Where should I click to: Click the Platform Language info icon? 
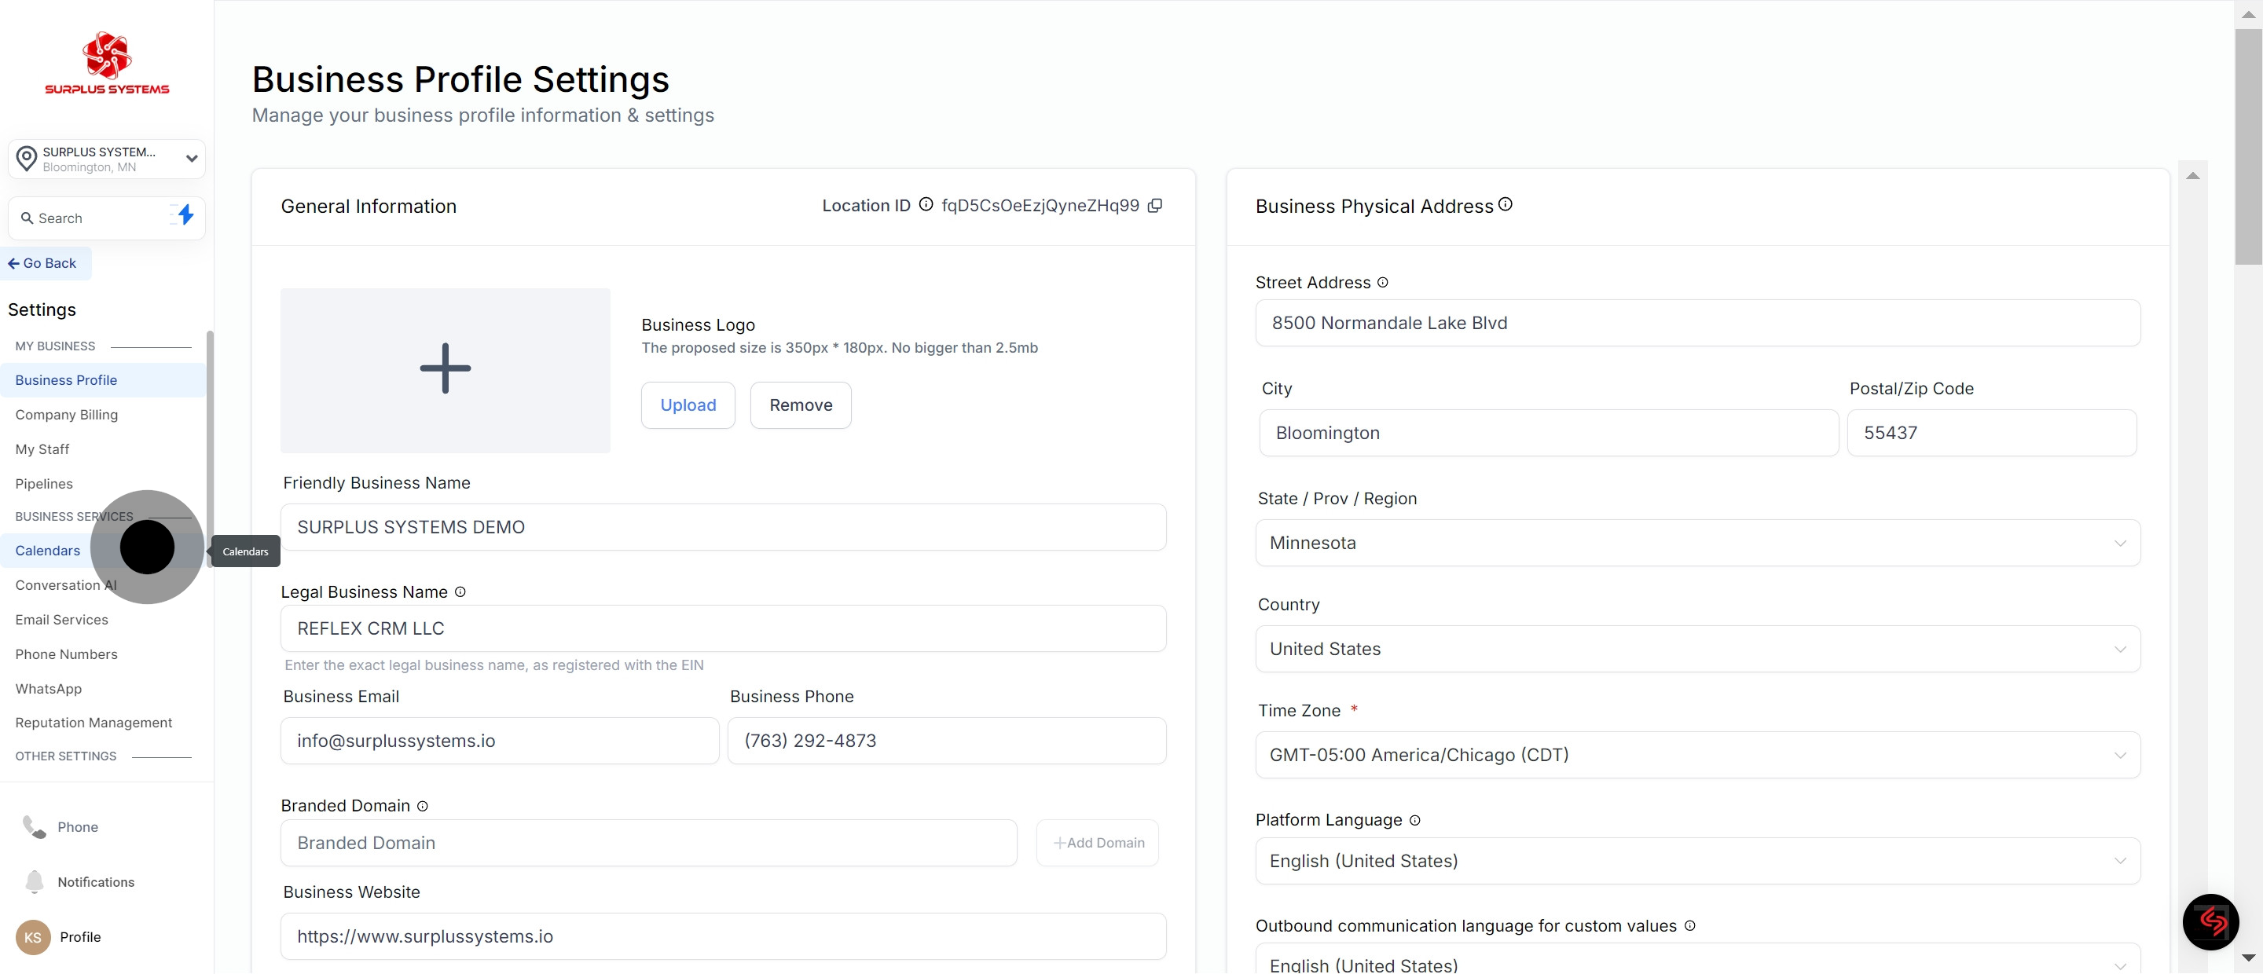click(x=1414, y=820)
